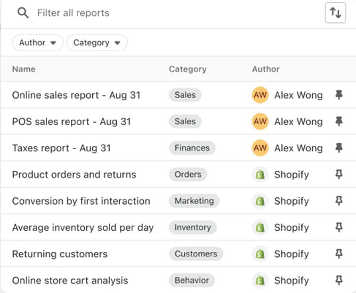Unpin the Online sales report - Aug 31
The image size is (356, 293).
[x=338, y=95]
